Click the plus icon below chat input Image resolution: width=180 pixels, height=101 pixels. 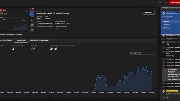168,98
